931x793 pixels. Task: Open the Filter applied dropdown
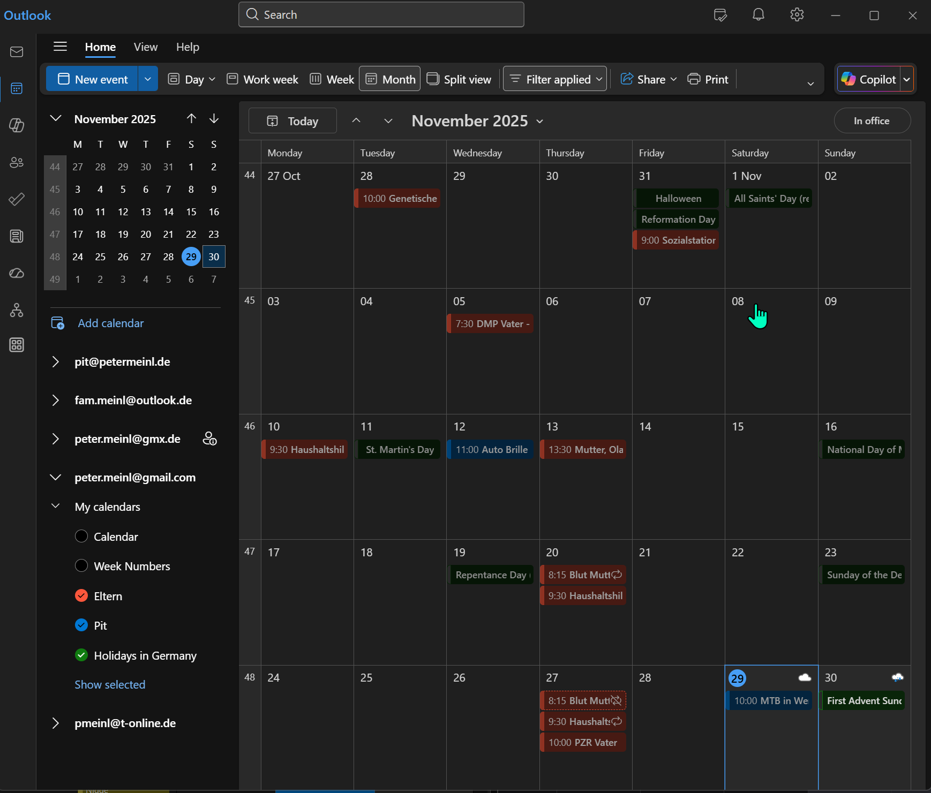click(x=554, y=79)
